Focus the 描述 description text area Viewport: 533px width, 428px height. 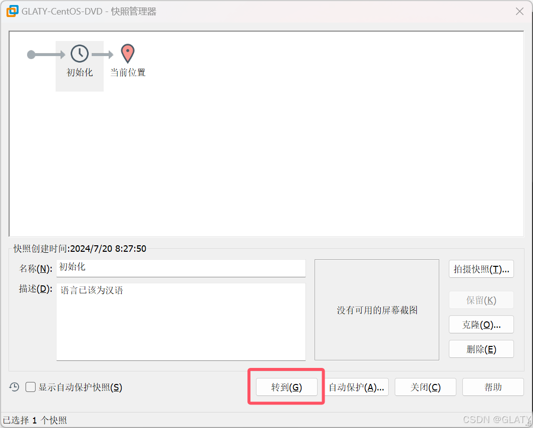coord(181,322)
